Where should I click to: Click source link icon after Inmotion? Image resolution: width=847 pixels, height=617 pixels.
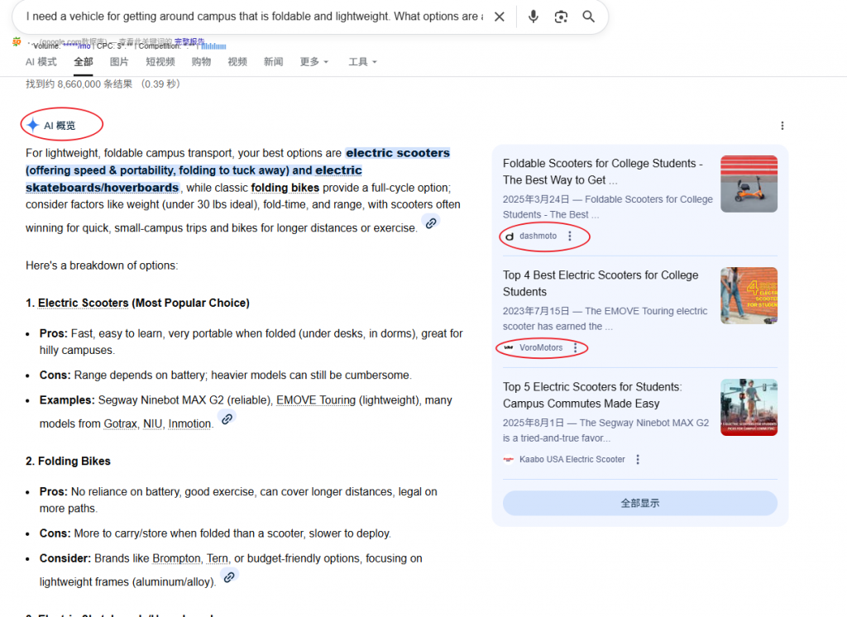pos(227,419)
